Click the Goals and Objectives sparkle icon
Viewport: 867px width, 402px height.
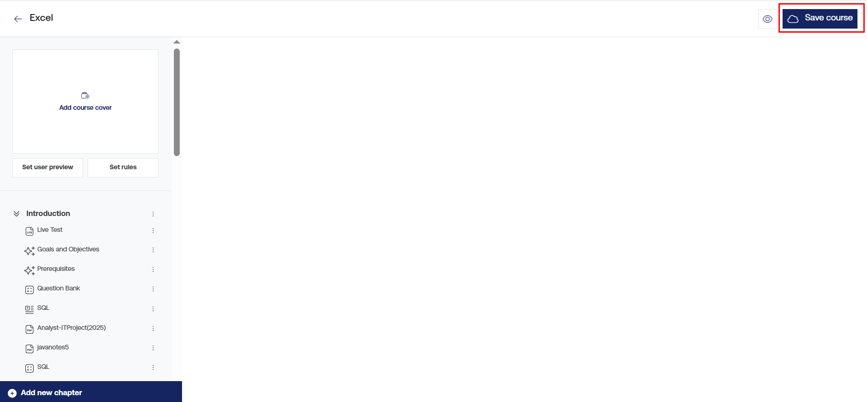coord(30,251)
